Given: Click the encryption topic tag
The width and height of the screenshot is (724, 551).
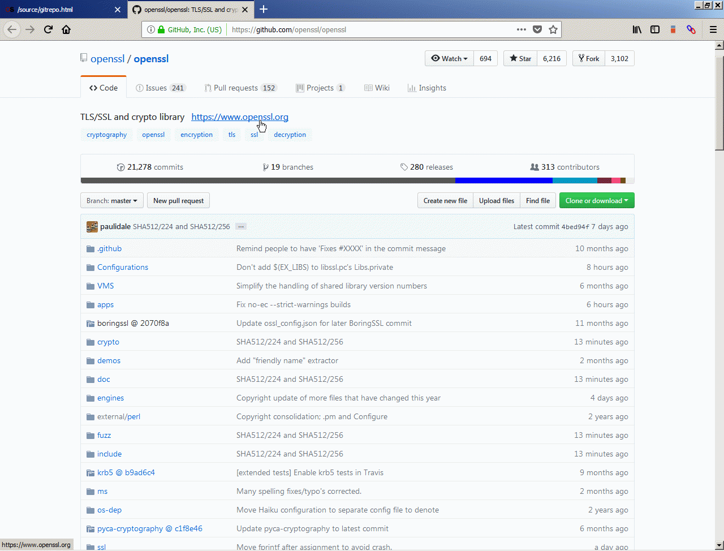Looking at the screenshot, I should pyautogui.click(x=197, y=135).
